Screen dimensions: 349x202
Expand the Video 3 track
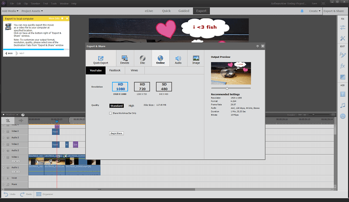click(x=3, y=131)
